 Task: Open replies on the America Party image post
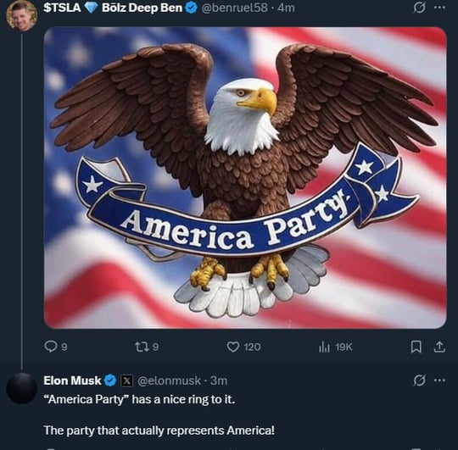[x=56, y=347]
